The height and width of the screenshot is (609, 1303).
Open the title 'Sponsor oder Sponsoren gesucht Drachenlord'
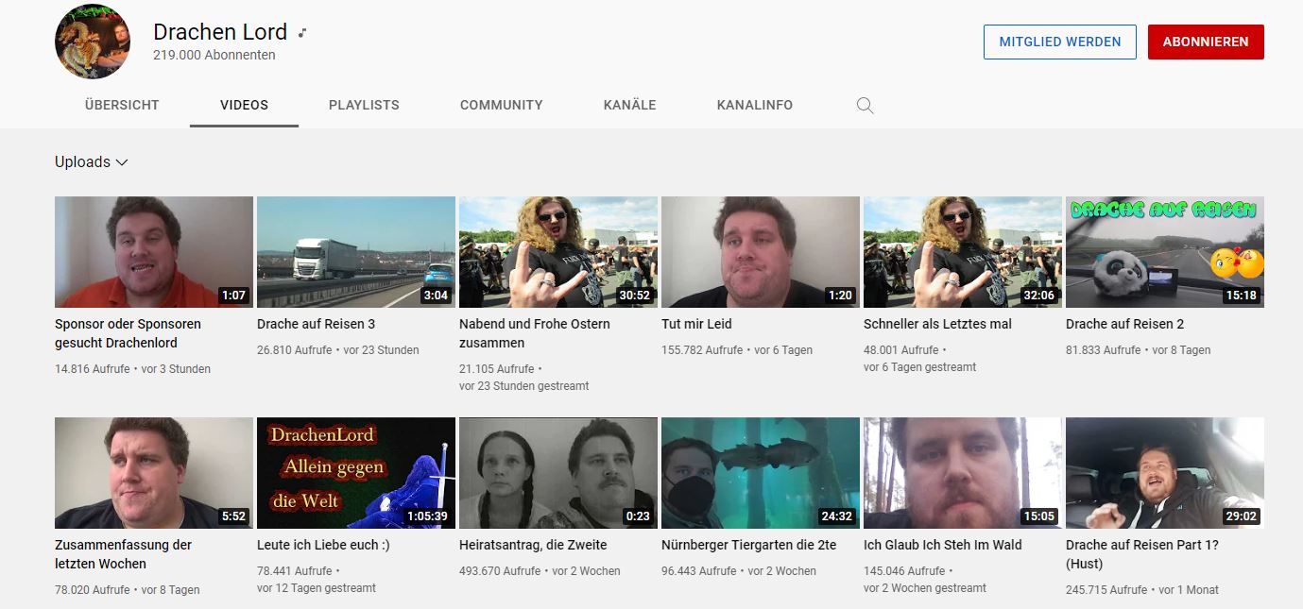point(128,333)
